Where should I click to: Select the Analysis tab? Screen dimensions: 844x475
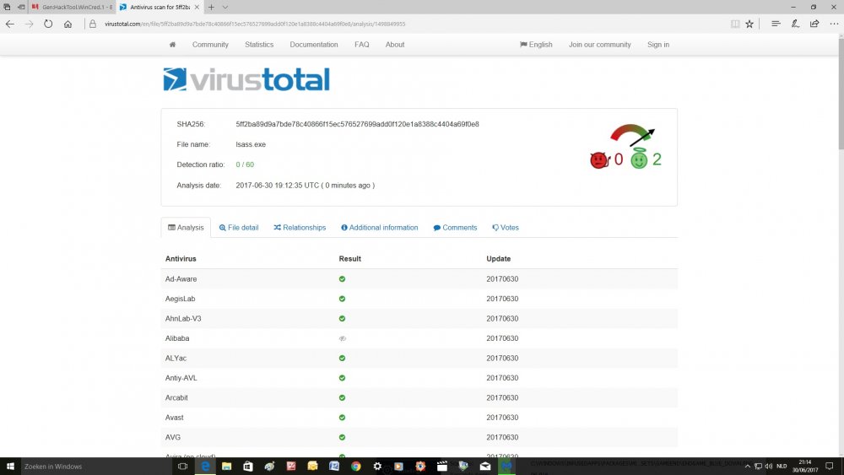pos(186,228)
